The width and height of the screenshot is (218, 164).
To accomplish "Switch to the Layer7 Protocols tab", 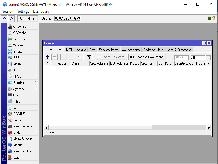I will [179, 50].
